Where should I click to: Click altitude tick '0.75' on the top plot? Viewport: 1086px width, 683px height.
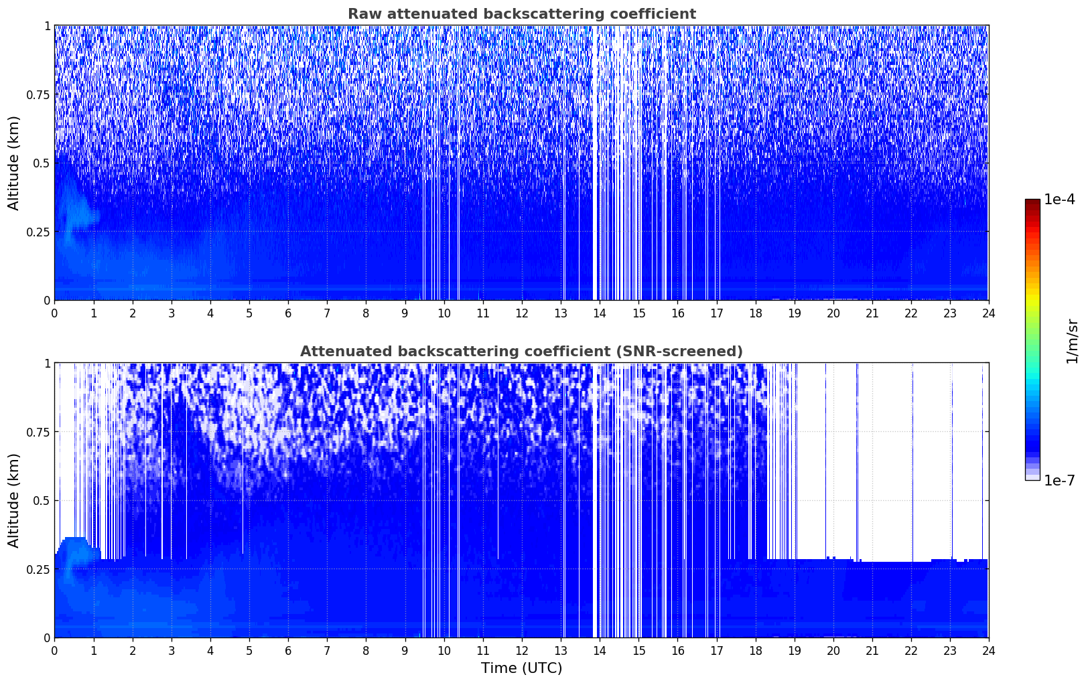[x=38, y=94]
